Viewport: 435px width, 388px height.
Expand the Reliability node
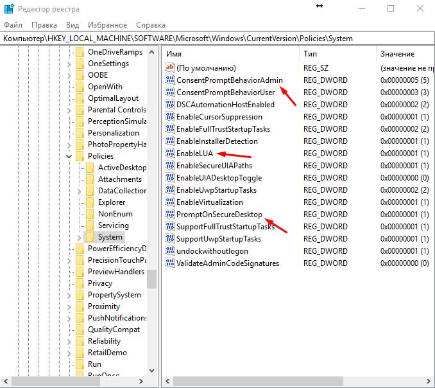pos(69,341)
